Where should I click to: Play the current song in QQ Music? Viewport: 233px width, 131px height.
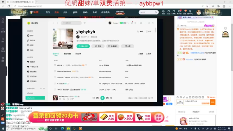coord(103,98)
